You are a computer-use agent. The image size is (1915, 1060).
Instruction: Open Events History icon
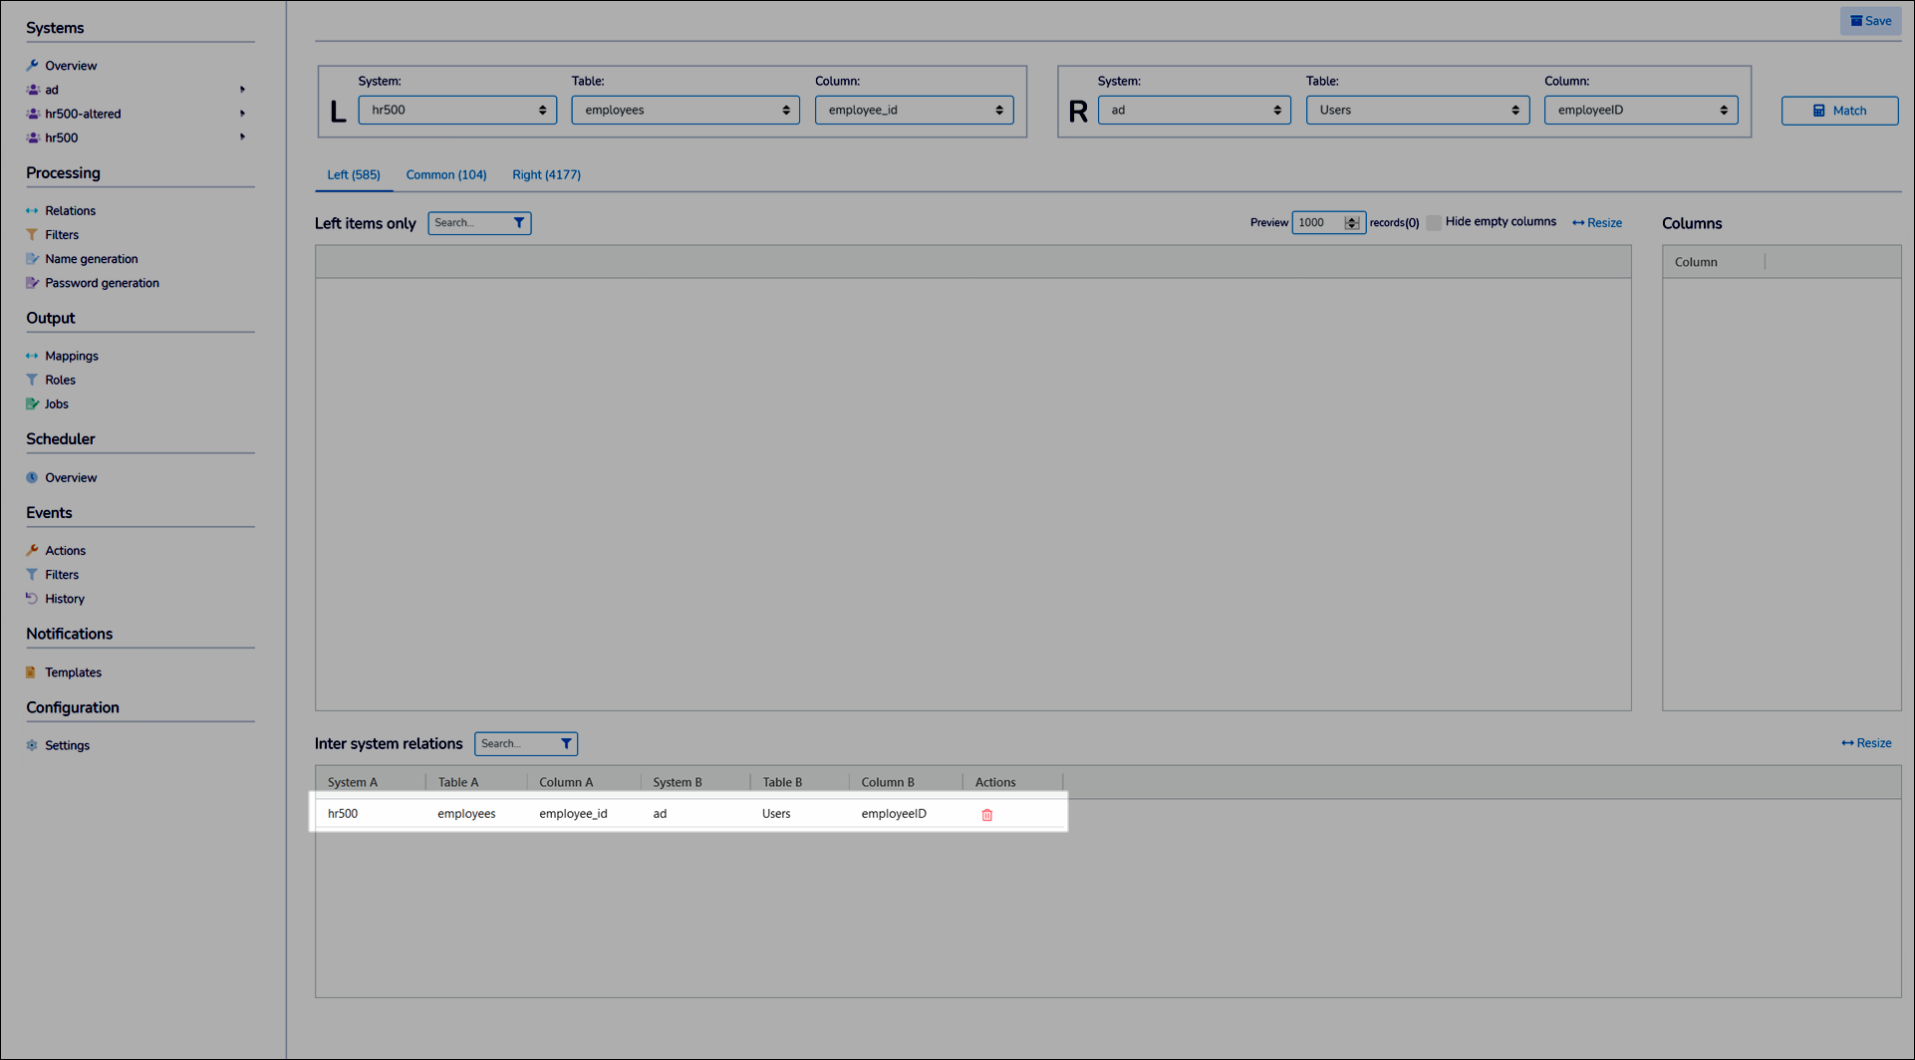click(x=32, y=599)
